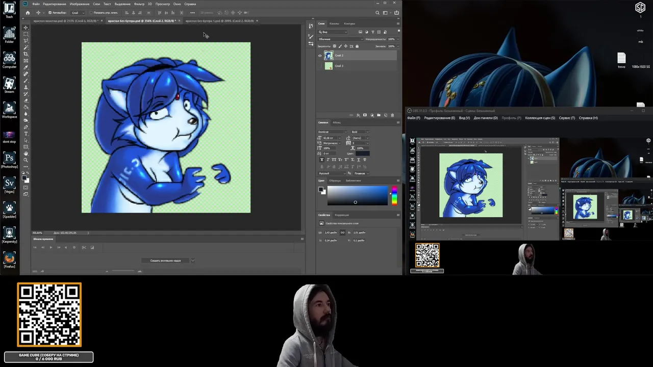The height and width of the screenshot is (367, 653).
Task: Click the Home icon in options bar
Action: 28,13
